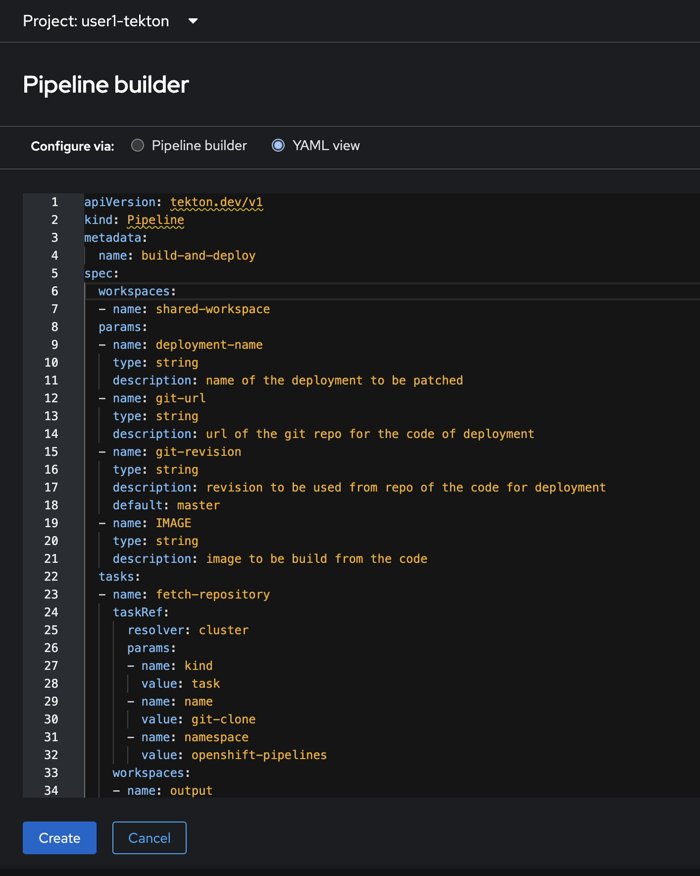This screenshot has width=700, height=876.
Task: Click line number 1 in the gutter
Action: (x=54, y=202)
